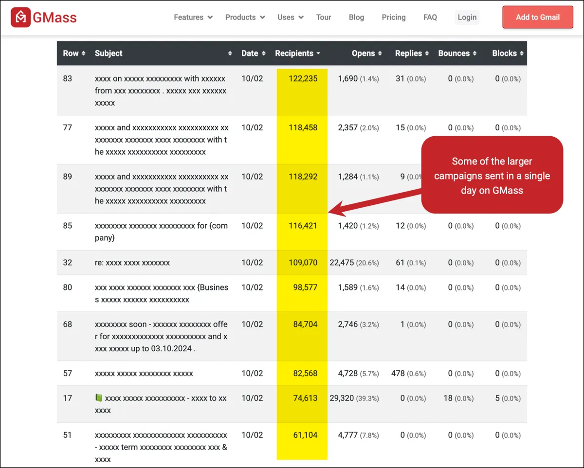
Task: Click the Subject column sort arrows
Action: coord(230,54)
